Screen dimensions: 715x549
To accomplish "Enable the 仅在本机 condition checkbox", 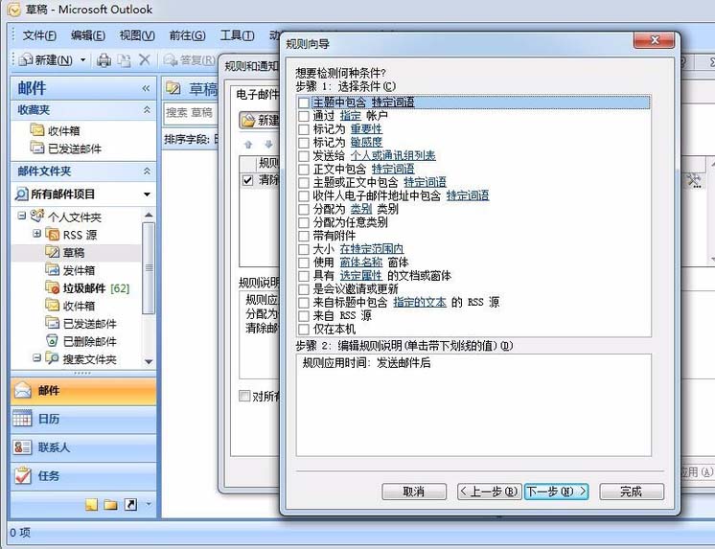I will click(304, 329).
